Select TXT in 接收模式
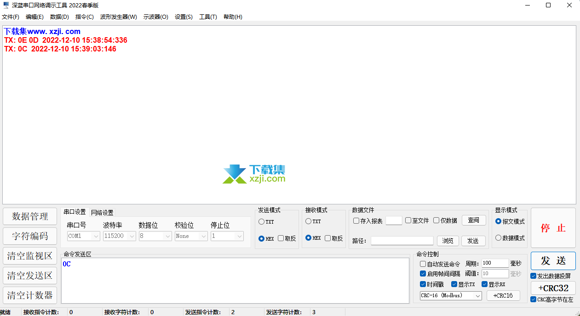 tap(313, 221)
